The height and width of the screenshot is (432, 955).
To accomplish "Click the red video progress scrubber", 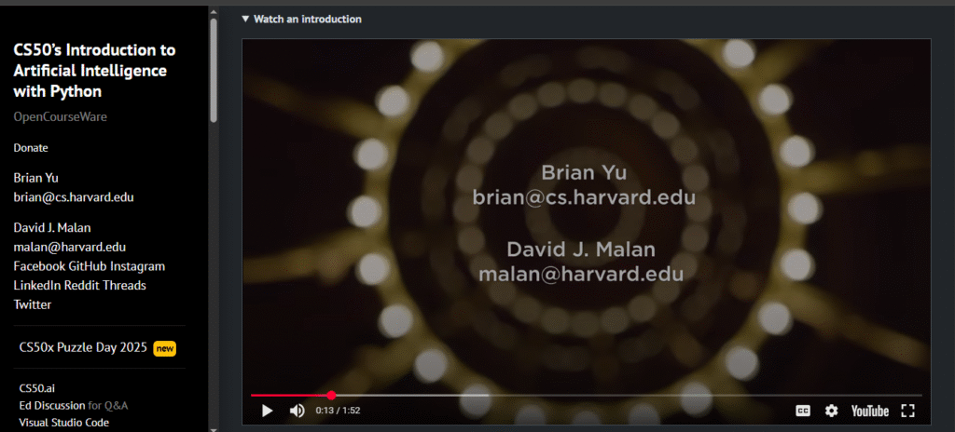I will click(331, 396).
